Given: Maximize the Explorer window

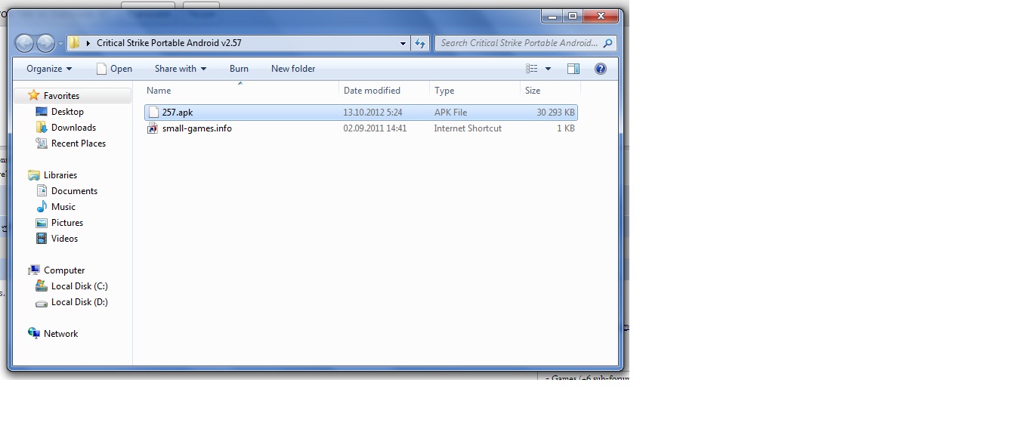Looking at the screenshot, I should pyautogui.click(x=573, y=16).
